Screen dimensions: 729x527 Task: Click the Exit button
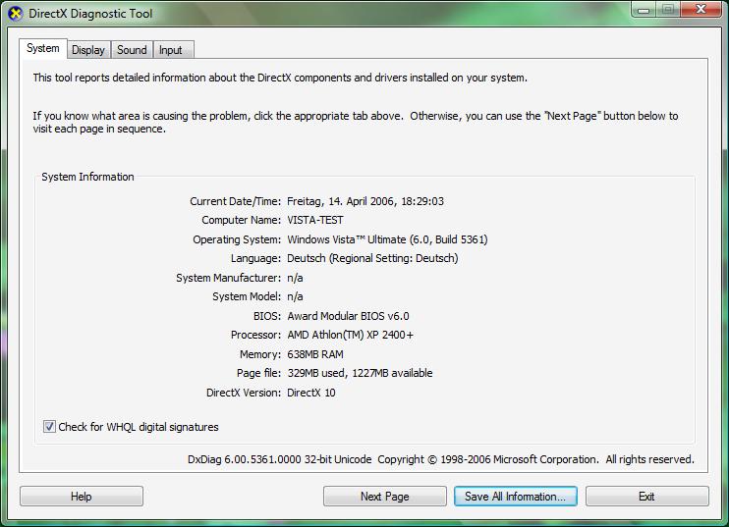click(x=647, y=497)
